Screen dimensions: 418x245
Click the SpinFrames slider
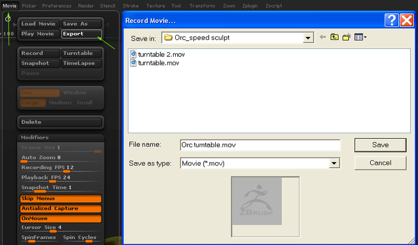pyautogui.click(x=39, y=238)
